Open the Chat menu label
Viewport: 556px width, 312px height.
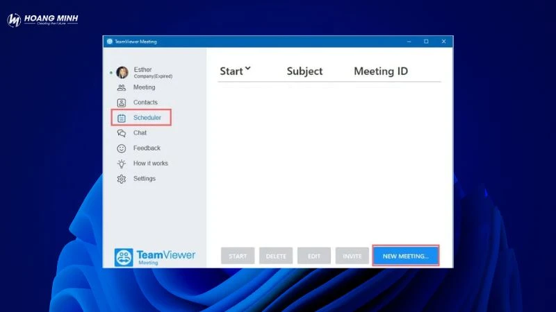click(x=140, y=132)
